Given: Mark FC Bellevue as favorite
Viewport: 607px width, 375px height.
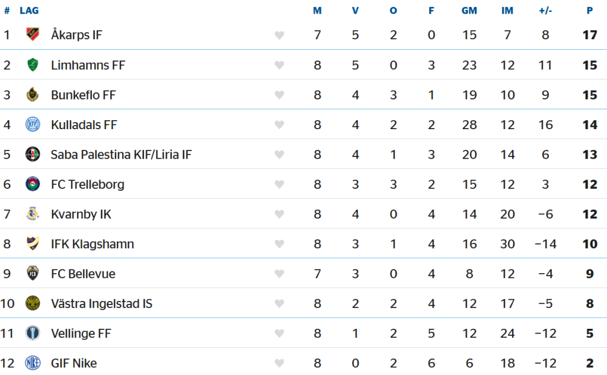Looking at the screenshot, I should [279, 274].
